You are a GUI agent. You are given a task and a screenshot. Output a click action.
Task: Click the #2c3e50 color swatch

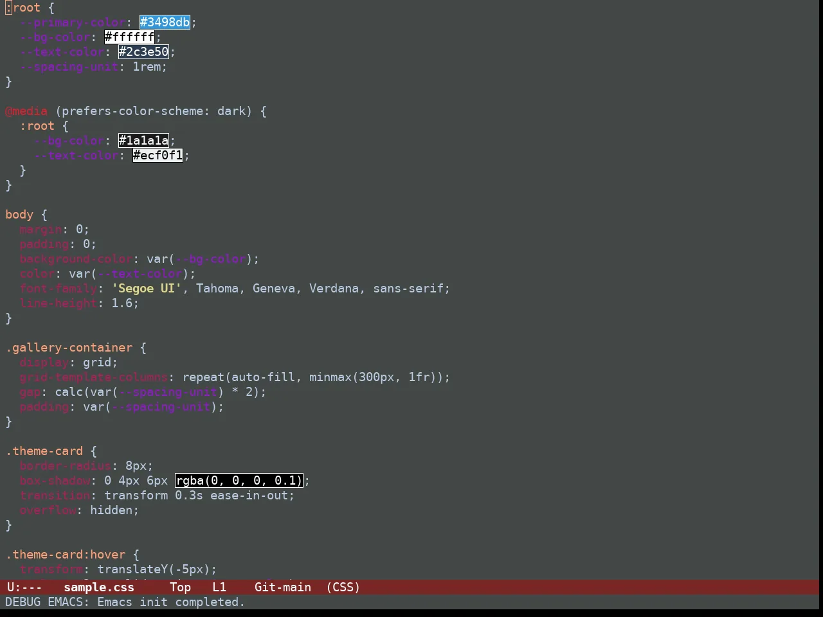pos(143,52)
